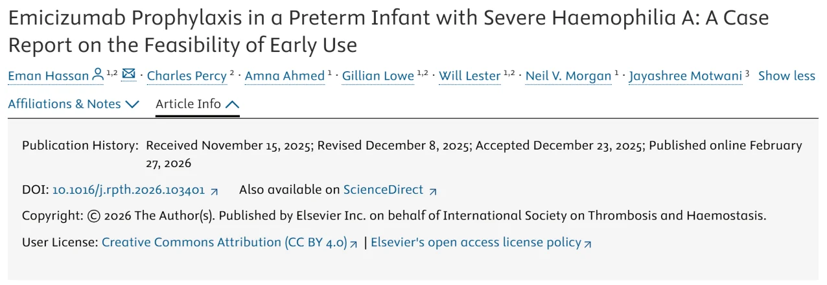Click the email envelope icon for Eman Hassan
Screen dimensions: 827x285
coord(129,74)
